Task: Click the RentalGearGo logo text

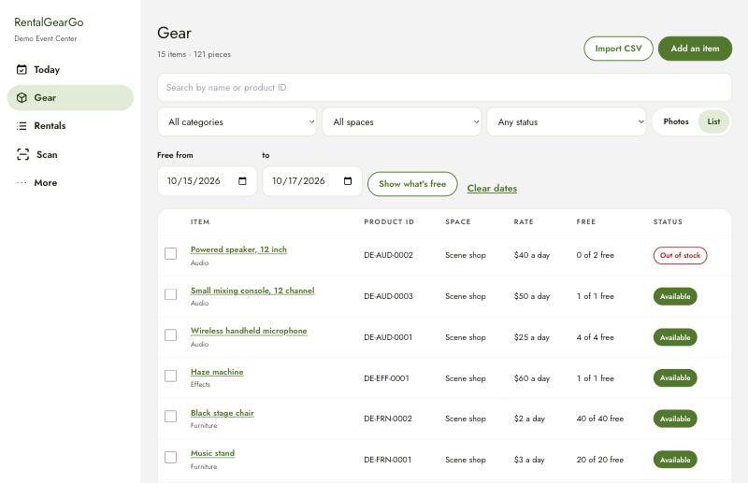Action: [x=49, y=22]
